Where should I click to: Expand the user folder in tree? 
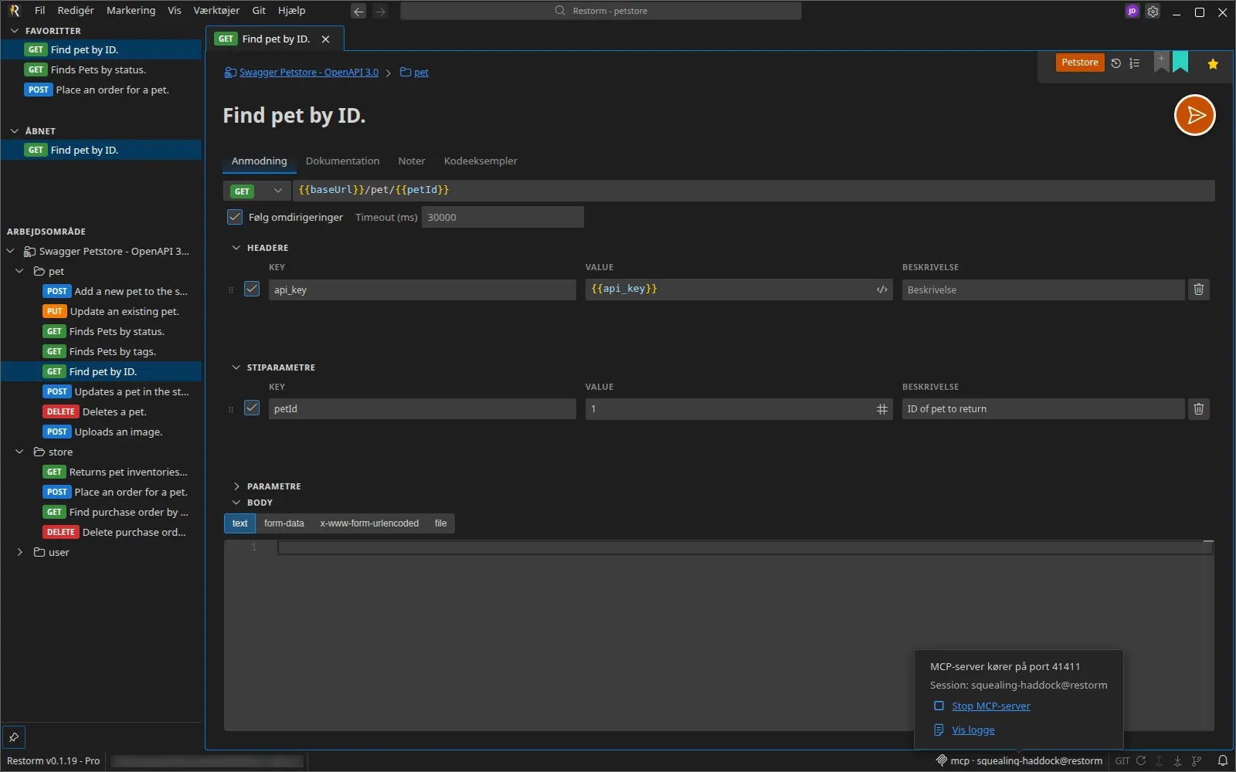(20, 552)
